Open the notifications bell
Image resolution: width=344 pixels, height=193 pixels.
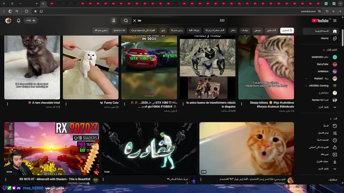pos(19,21)
